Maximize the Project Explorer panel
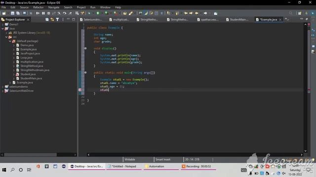 pyautogui.click(x=74, y=20)
